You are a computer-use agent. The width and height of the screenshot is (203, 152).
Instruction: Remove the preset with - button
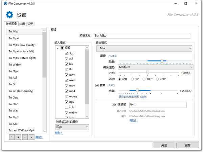coord(25,137)
